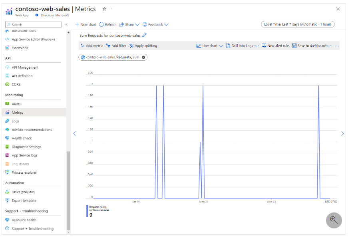Select the zoom magnifier on the chart
350x238 pixels.
click(334, 220)
